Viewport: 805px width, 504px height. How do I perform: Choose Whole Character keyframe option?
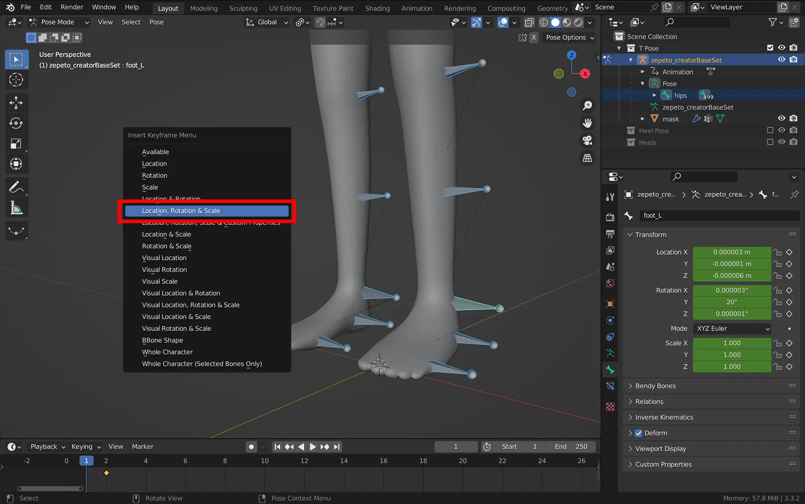pos(207,352)
